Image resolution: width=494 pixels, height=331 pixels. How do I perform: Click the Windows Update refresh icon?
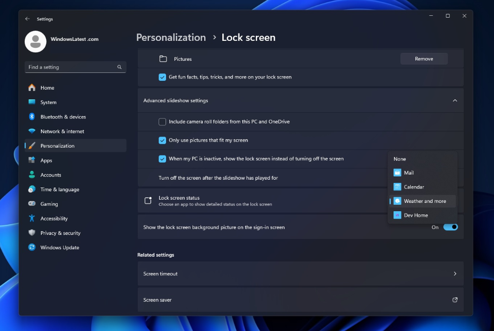coord(32,247)
